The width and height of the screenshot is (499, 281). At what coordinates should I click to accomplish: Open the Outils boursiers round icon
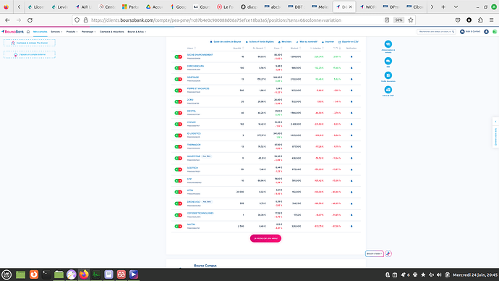coord(388,75)
